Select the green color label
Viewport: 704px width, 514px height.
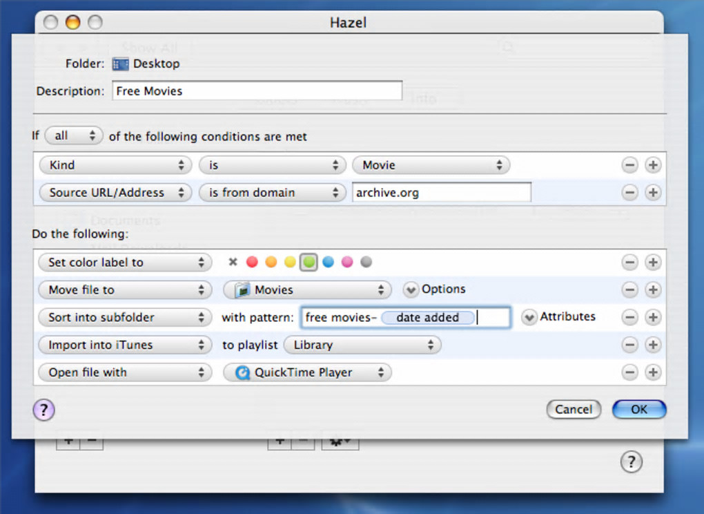click(x=309, y=262)
